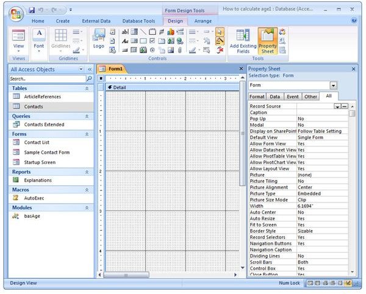Toggle the Property Sheet button
366x294 pixels.
pyautogui.click(x=268, y=41)
